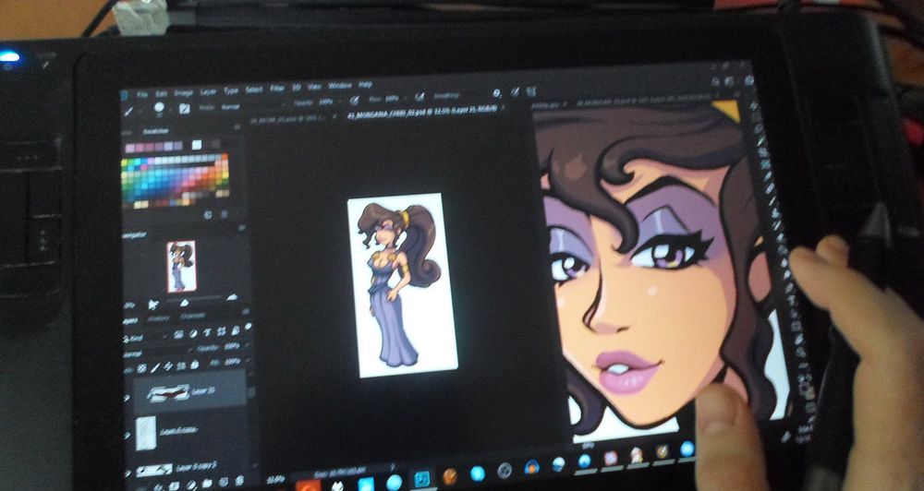Image resolution: width=924 pixels, height=491 pixels.
Task: Open the Edit menu
Action: [161, 93]
